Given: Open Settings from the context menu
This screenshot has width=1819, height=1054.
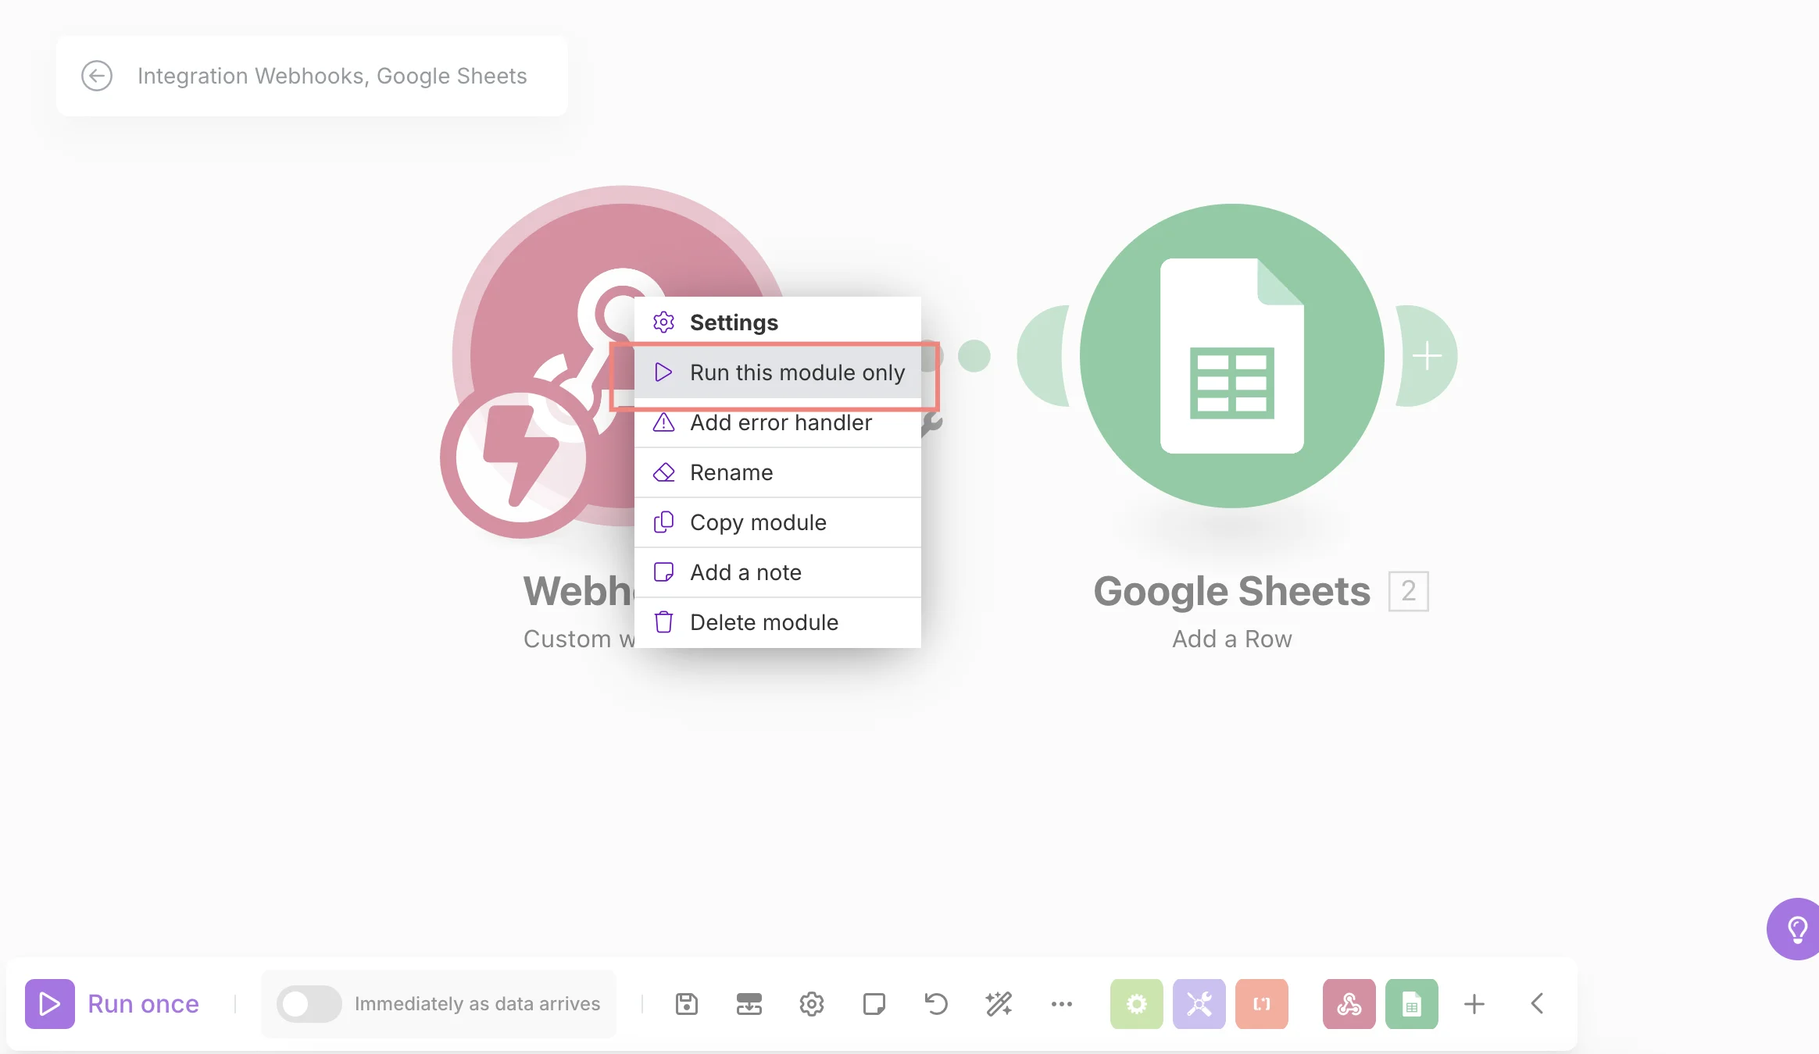Looking at the screenshot, I should (777, 322).
